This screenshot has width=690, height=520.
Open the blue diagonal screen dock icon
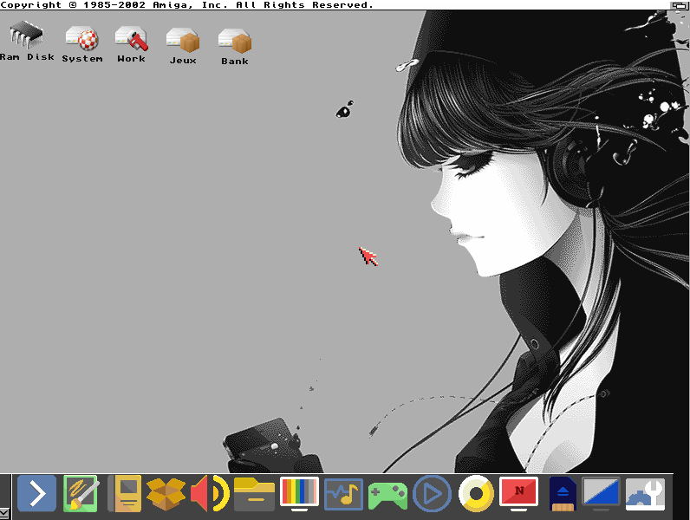point(601,493)
